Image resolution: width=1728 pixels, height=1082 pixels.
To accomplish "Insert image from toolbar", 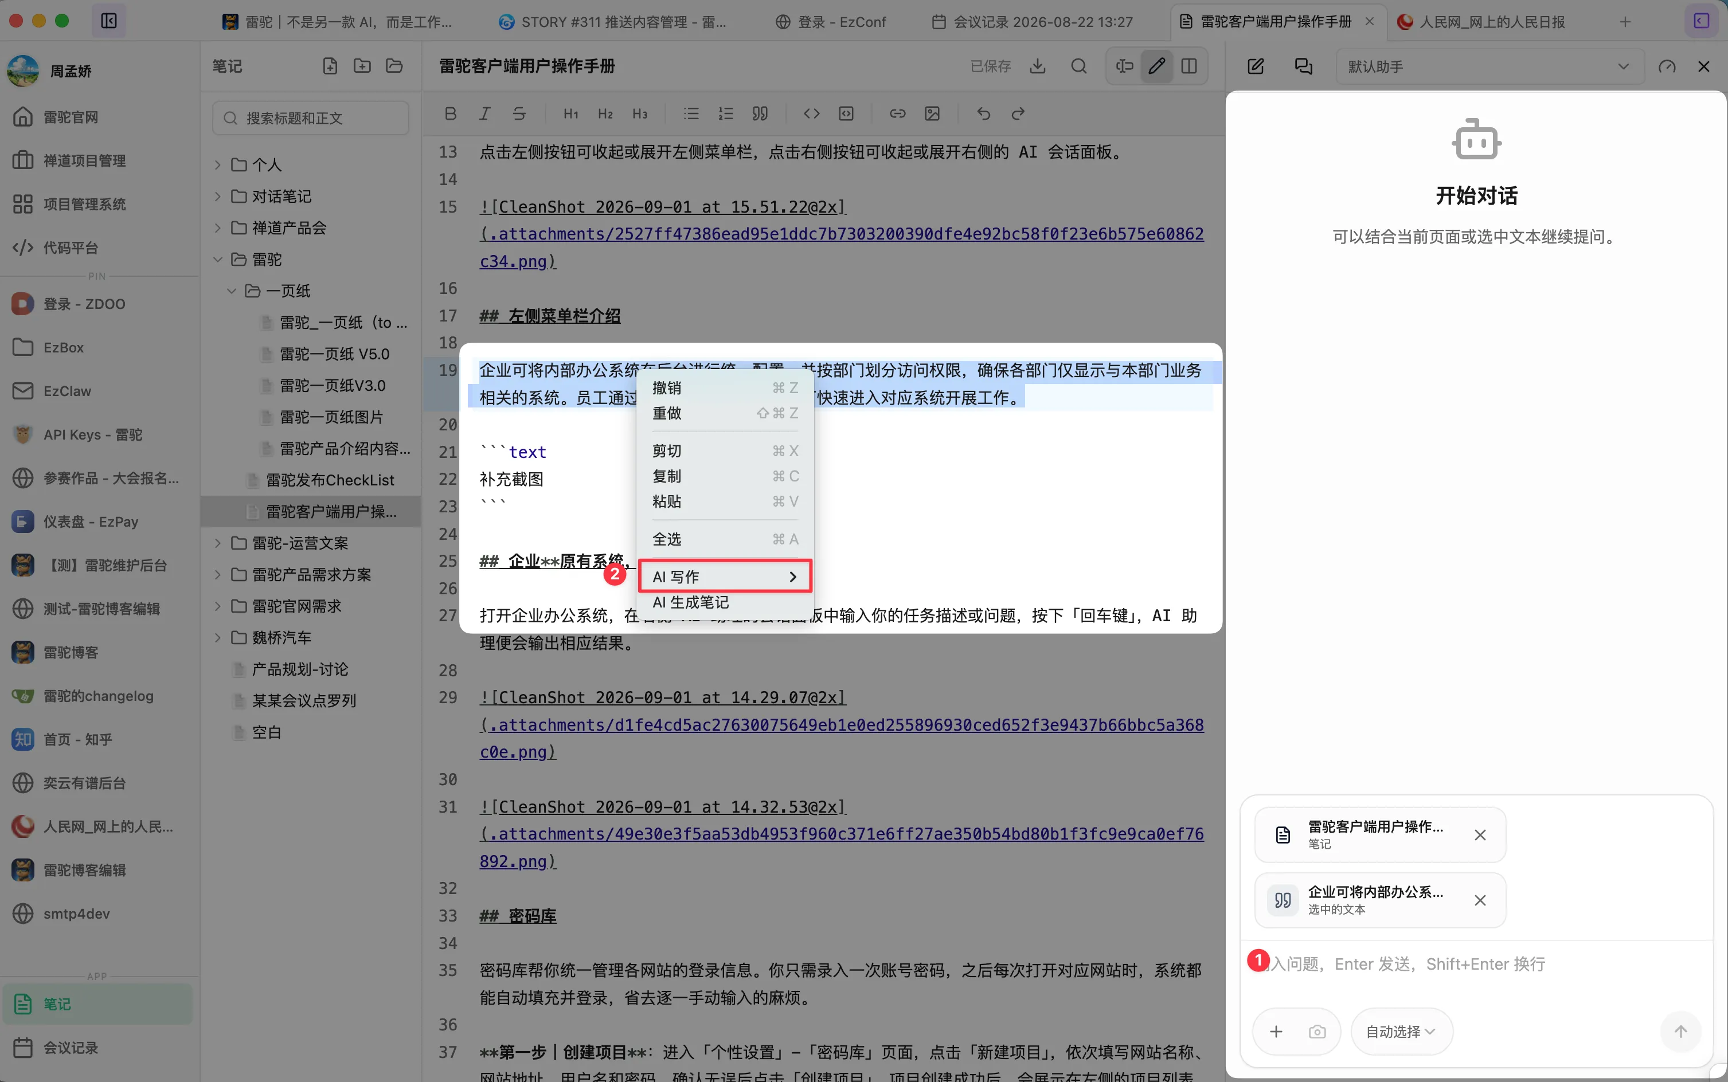I will (x=931, y=113).
